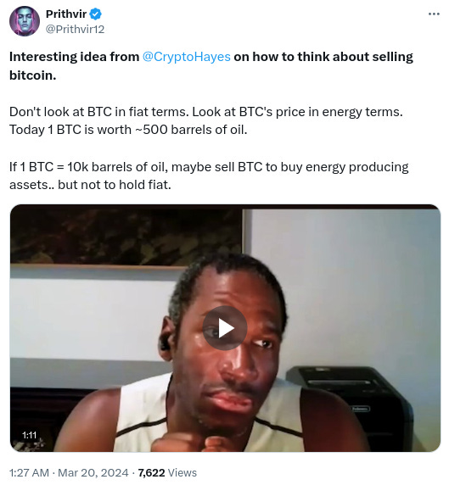
Task: Click the 1:11 video duration label
Action: click(30, 435)
